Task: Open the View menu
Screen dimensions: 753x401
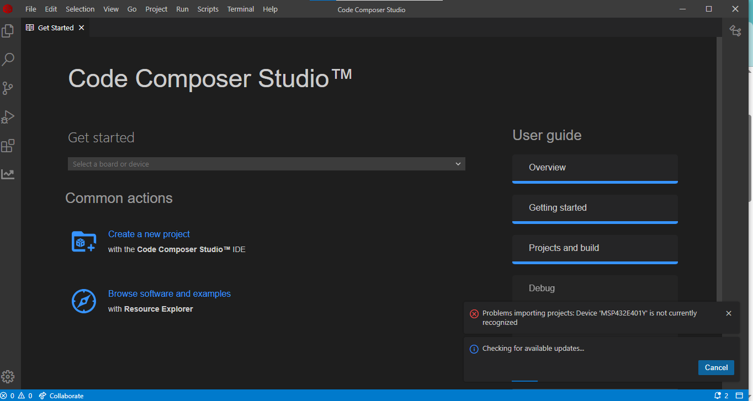Action: [x=111, y=9]
